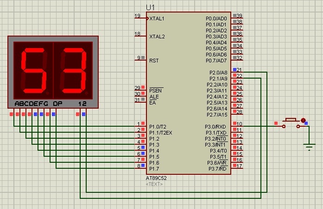
Task: Click the red state square at pin 10
Action: pos(234,123)
